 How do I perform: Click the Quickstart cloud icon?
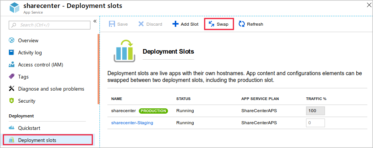point(11,128)
